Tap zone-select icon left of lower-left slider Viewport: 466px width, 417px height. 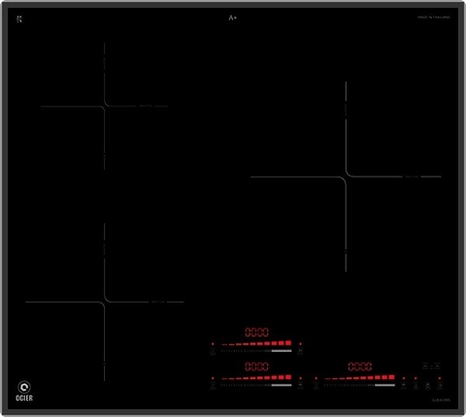213,386
